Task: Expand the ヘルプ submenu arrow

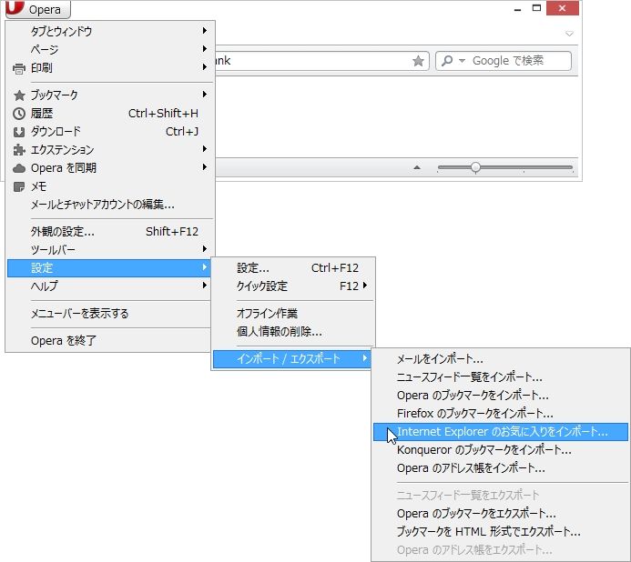Action: point(205,285)
